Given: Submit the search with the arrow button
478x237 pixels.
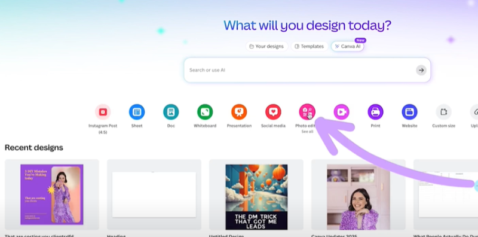Looking at the screenshot, I should (x=421, y=70).
